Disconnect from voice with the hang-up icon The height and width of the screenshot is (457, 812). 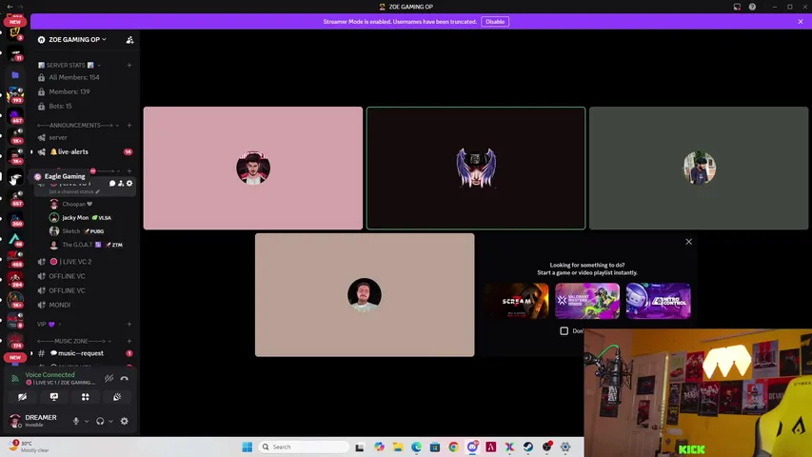pyautogui.click(x=125, y=378)
